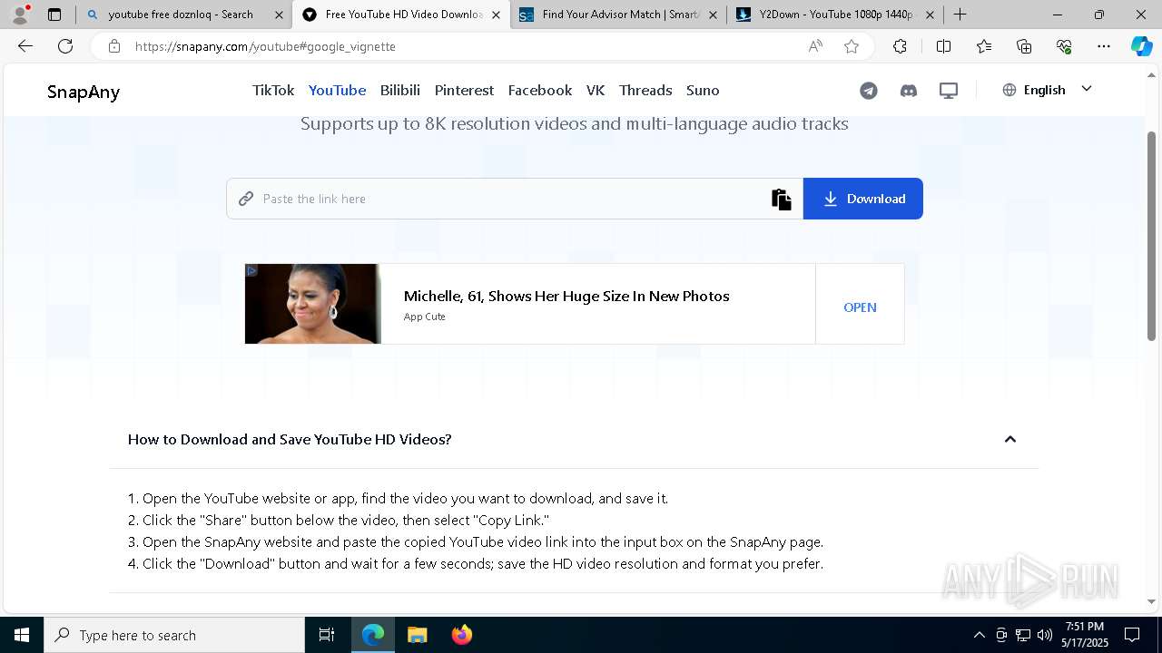Open the volume tray icon

click(x=1045, y=635)
